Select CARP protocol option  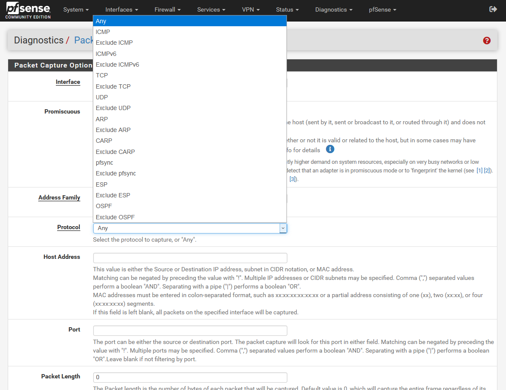click(x=190, y=141)
